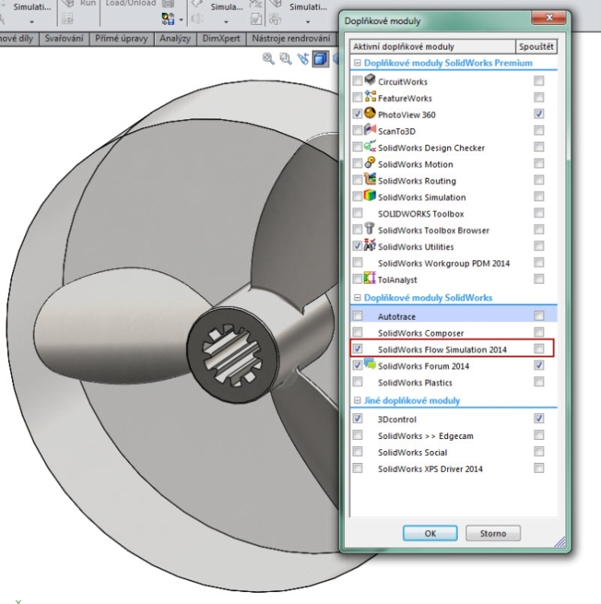Open the Analýzy tab
This screenshot has height=604, width=601.
coord(176,39)
